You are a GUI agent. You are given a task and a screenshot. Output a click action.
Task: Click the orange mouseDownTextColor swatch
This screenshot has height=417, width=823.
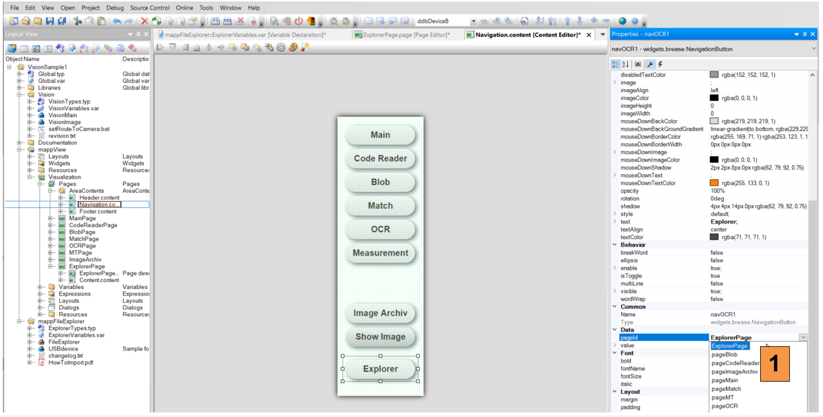(x=714, y=183)
